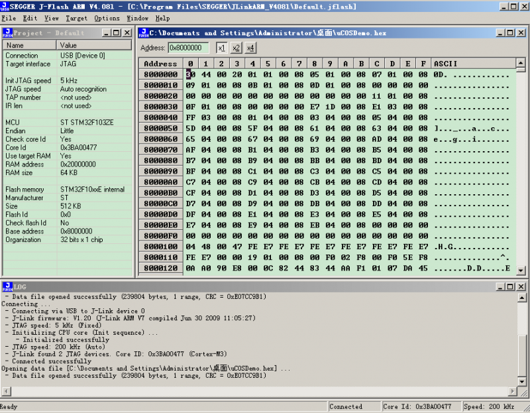Image resolution: width=530 pixels, height=413 pixels.
Task: Select hex row at address 8000100
Action: pyautogui.click(x=160, y=246)
